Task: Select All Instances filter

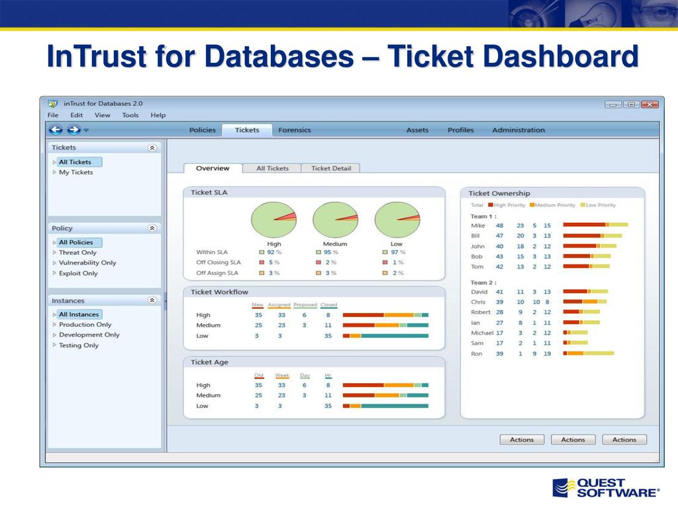Action: [x=79, y=314]
